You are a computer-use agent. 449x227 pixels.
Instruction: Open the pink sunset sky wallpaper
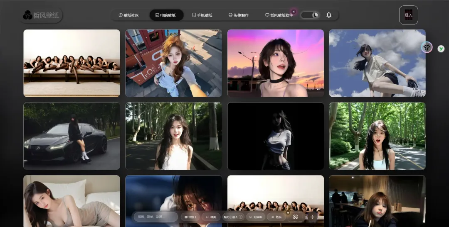pos(276,63)
